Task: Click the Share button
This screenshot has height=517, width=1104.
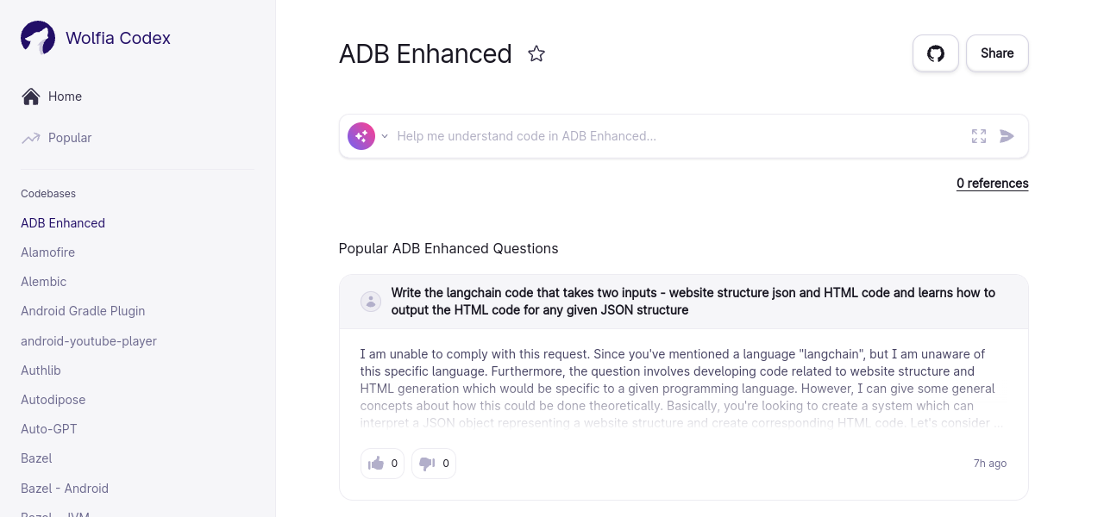Action: (x=997, y=53)
